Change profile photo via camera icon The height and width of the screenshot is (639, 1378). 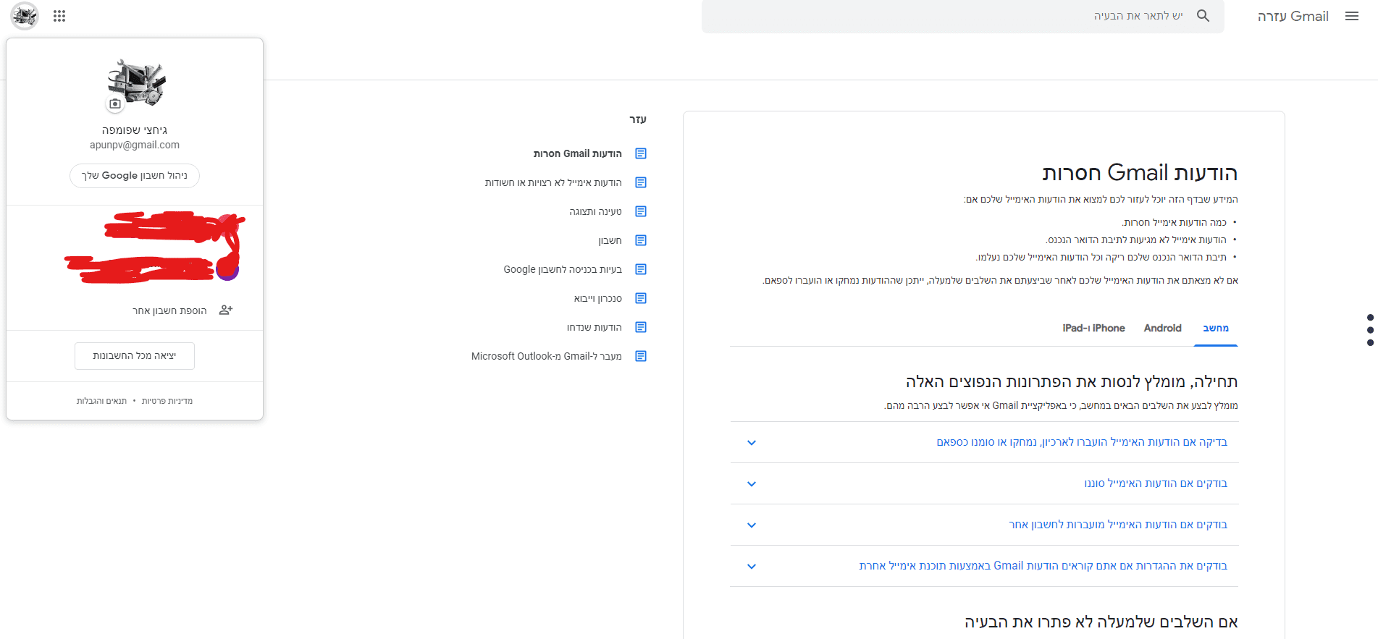tap(115, 104)
